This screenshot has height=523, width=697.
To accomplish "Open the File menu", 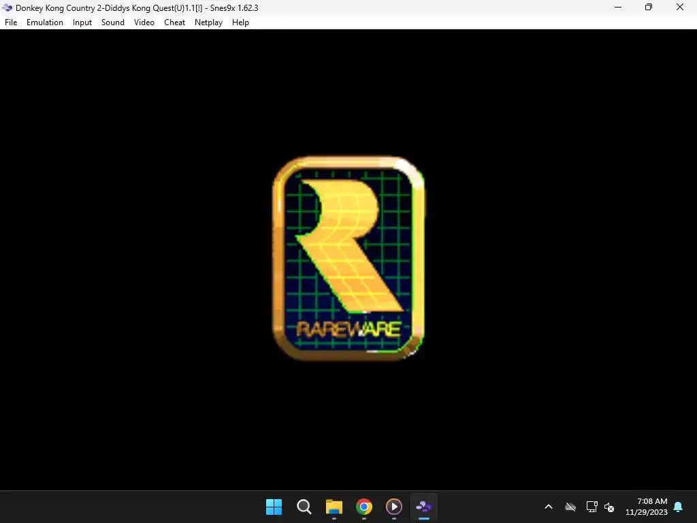I will [x=11, y=22].
